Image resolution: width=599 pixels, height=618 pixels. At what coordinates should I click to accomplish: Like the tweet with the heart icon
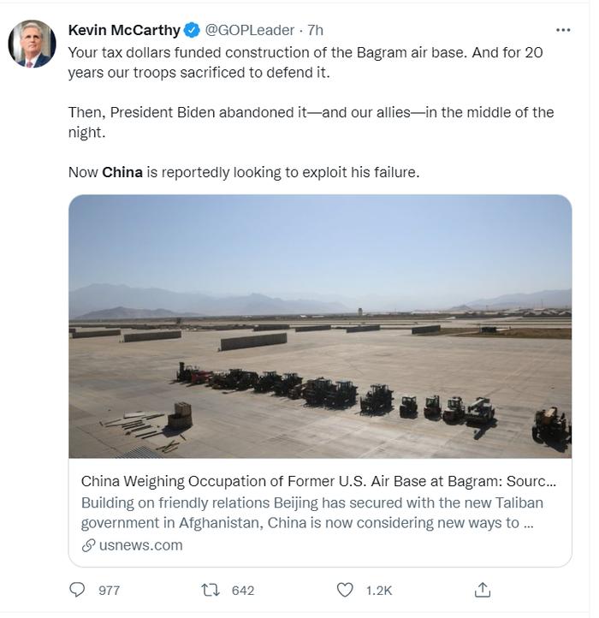pos(345,590)
